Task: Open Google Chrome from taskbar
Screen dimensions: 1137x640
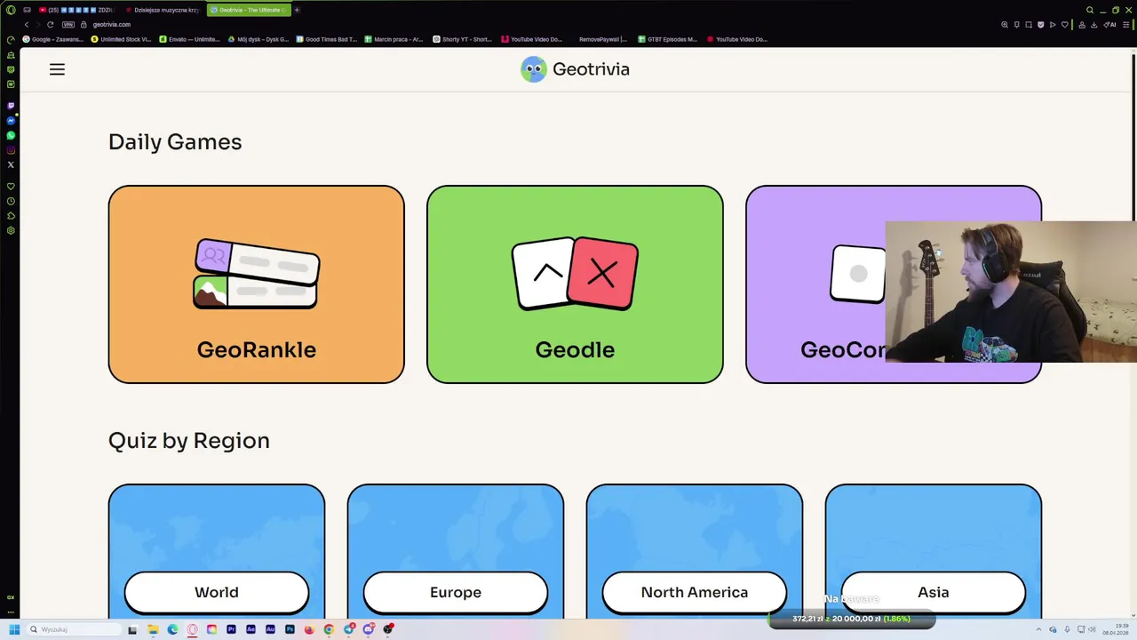Action: click(329, 629)
